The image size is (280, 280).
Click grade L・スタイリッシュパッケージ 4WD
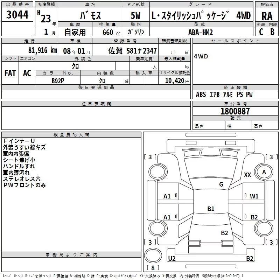pos(201,15)
